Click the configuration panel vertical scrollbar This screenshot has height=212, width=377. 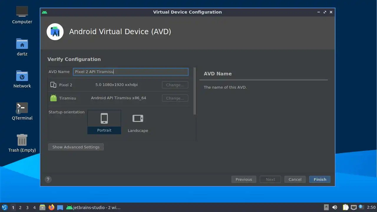pos(194,91)
